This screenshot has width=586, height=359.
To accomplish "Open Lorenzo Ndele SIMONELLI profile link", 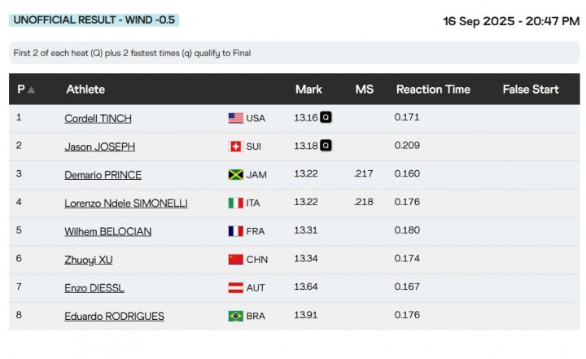I will (126, 204).
